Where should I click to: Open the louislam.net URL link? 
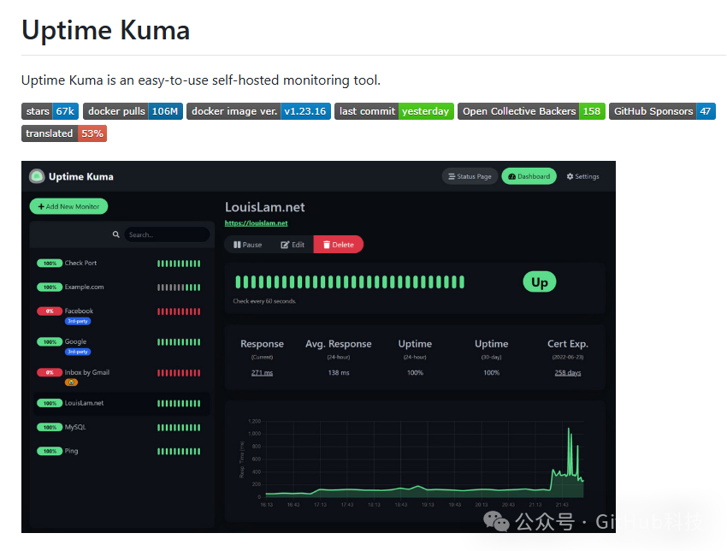click(256, 223)
